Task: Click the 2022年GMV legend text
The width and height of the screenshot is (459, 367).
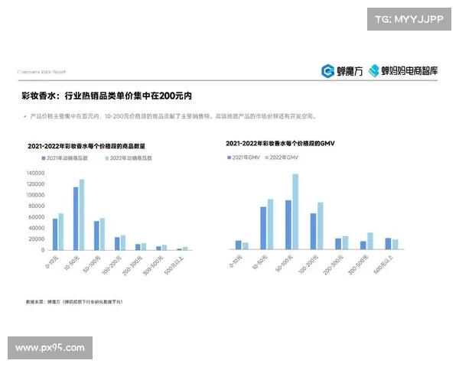Action: (x=284, y=158)
